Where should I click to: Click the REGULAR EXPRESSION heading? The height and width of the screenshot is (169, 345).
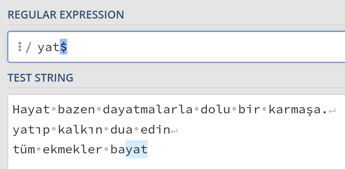click(x=66, y=15)
